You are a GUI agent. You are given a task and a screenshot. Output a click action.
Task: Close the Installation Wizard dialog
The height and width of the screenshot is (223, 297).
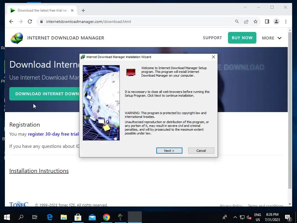click(x=213, y=57)
